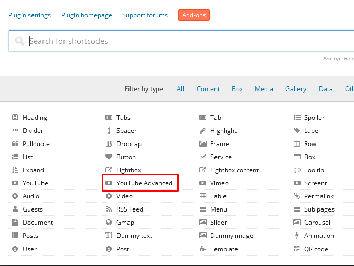Select the Permalink chain icon

point(297,196)
